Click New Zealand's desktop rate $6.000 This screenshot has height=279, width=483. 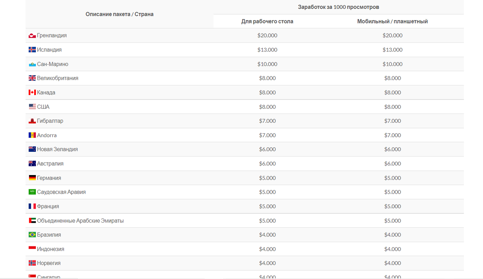click(267, 149)
